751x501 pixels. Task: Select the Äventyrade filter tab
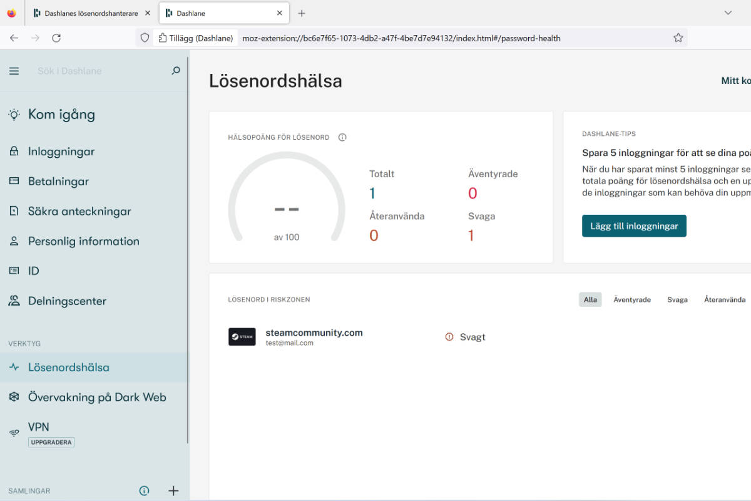[632, 299]
